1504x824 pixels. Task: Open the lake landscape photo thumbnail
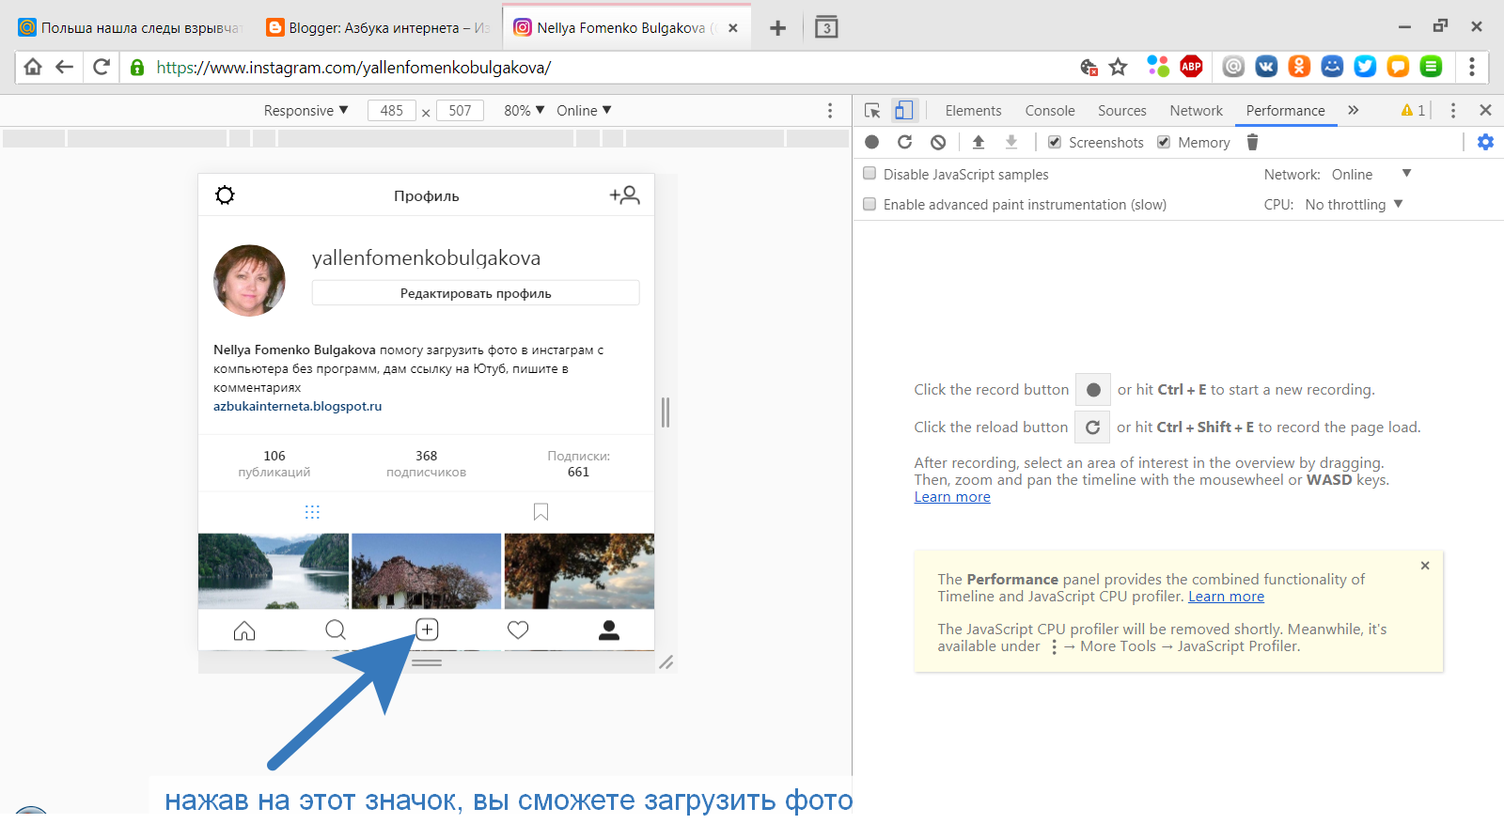tap(274, 571)
